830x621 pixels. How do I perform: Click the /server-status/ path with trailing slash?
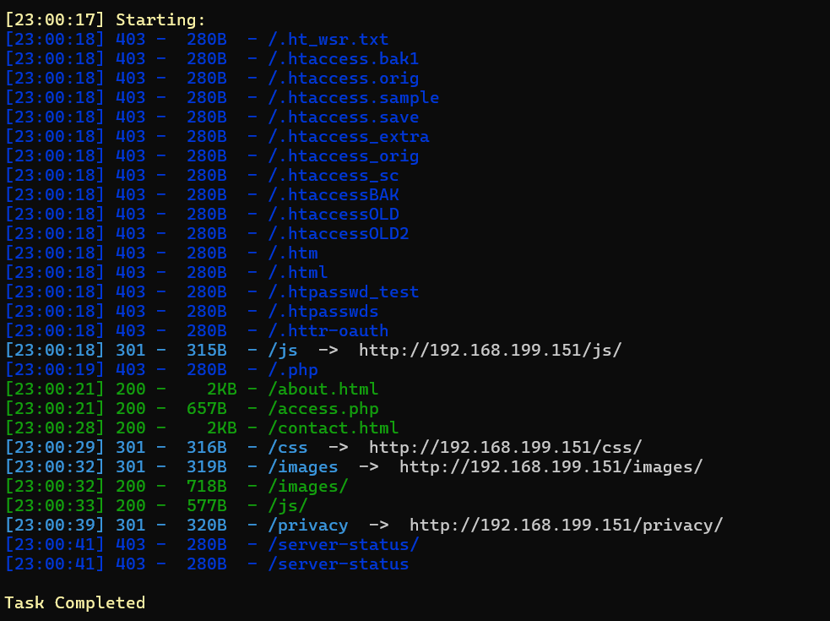(343, 545)
